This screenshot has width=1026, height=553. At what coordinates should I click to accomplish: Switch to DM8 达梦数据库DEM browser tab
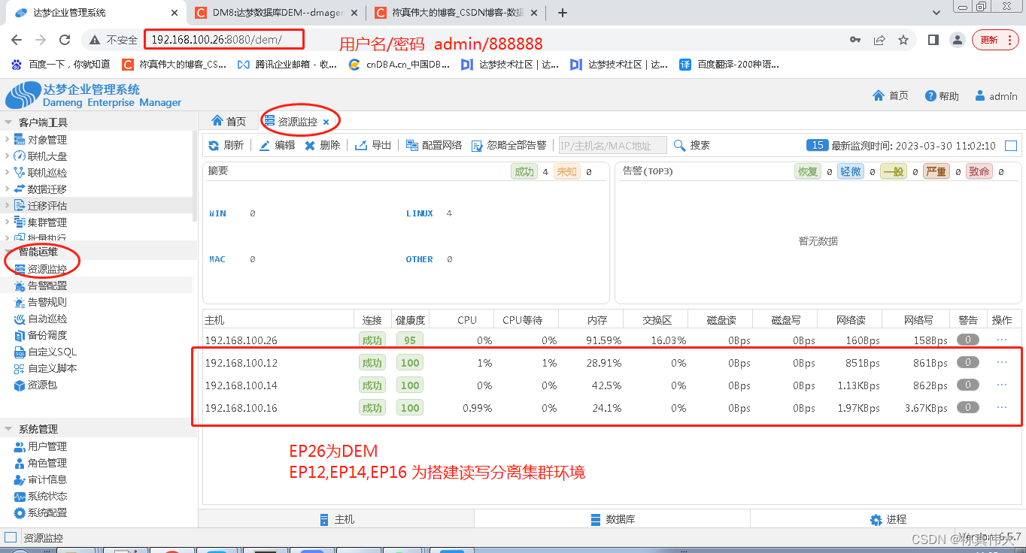pyautogui.click(x=276, y=13)
